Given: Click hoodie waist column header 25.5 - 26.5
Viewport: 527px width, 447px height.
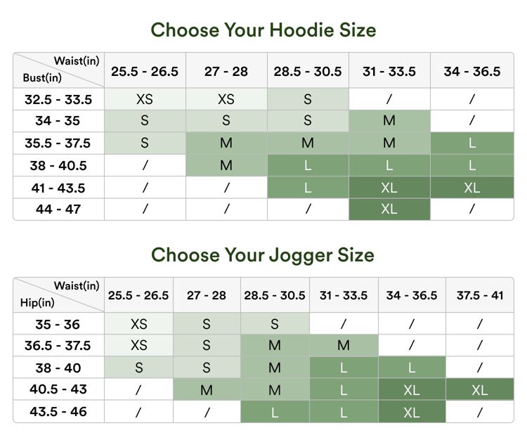Looking at the screenshot, I should click(145, 72).
